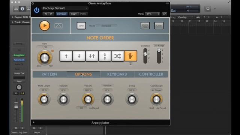Image resolution: width=240 pixels, height=135 pixels.
Task: Mute the Output channel strip
Action: tap(34, 128)
